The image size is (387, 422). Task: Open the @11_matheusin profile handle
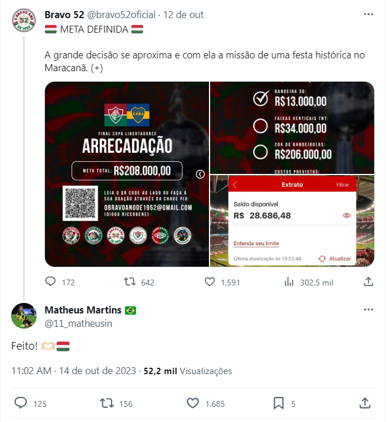[78, 323]
